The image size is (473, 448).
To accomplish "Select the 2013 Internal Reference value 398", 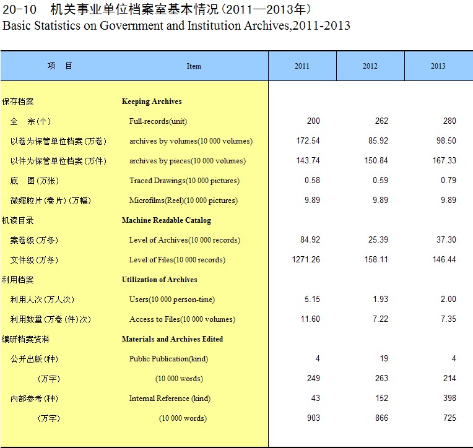I will pos(449,398).
